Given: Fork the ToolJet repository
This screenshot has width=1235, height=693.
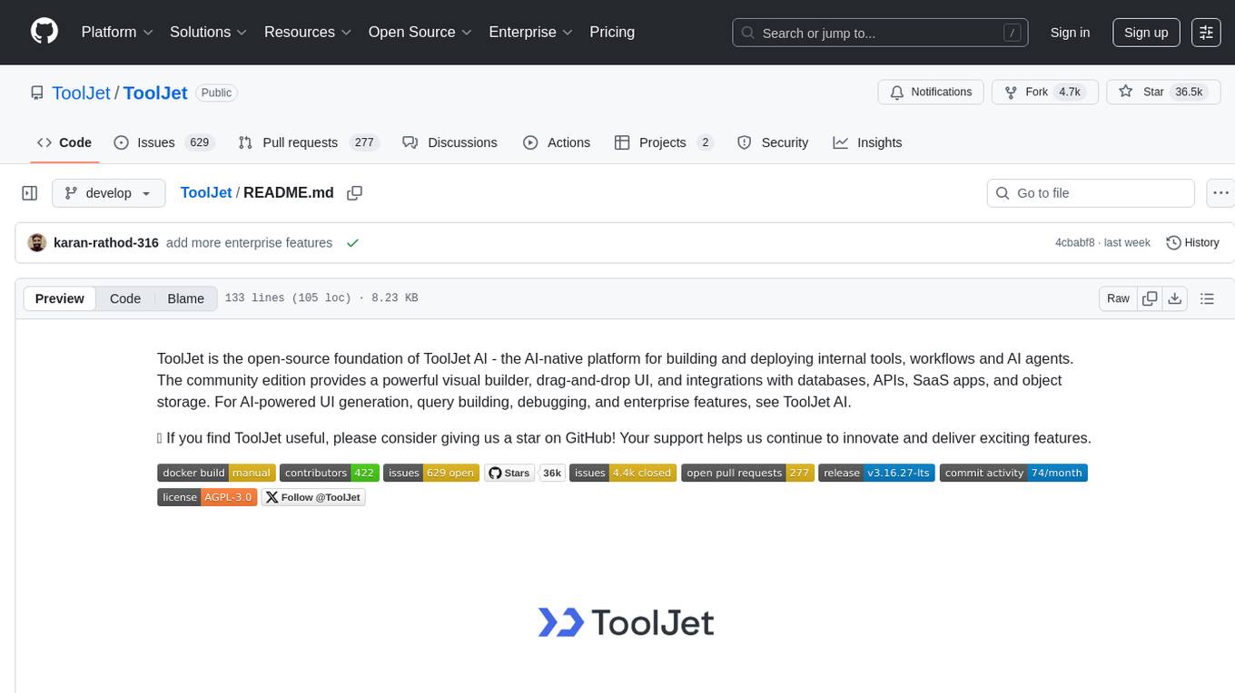Looking at the screenshot, I should pyautogui.click(x=1045, y=92).
